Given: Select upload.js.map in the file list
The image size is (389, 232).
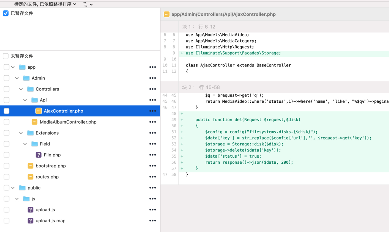Looking at the screenshot, I should pyautogui.click(x=50, y=221).
